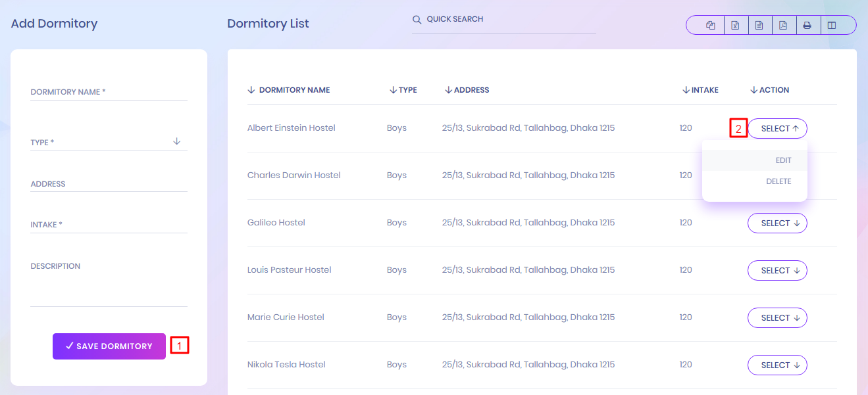This screenshot has width=868, height=395.
Task: Expand Select dropdown for Galileo Hostel
Action: pos(777,223)
